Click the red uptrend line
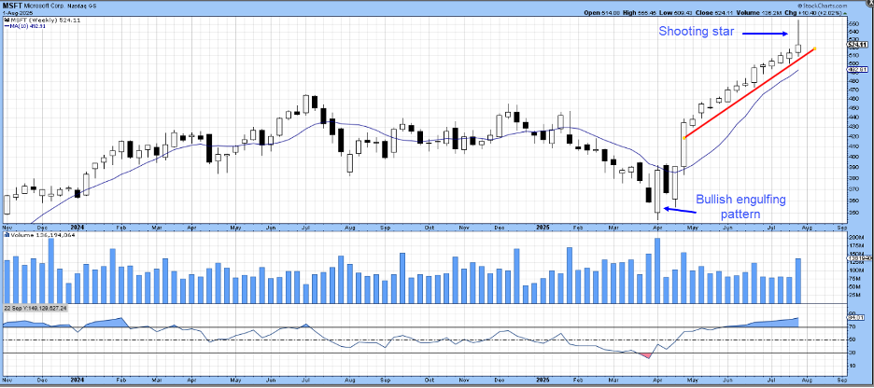 [747, 93]
